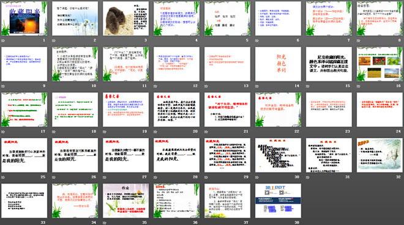Select slide 33 thumbnail with small black text
404x225 pixels.
pyautogui.click(x=24, y=201)
